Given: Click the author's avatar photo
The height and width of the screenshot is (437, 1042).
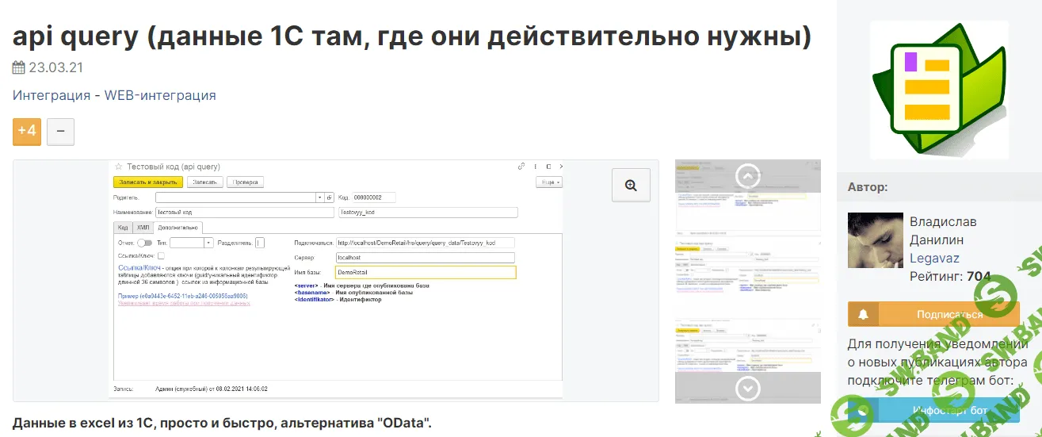Looking at the screenshot, I should [875, 240].
